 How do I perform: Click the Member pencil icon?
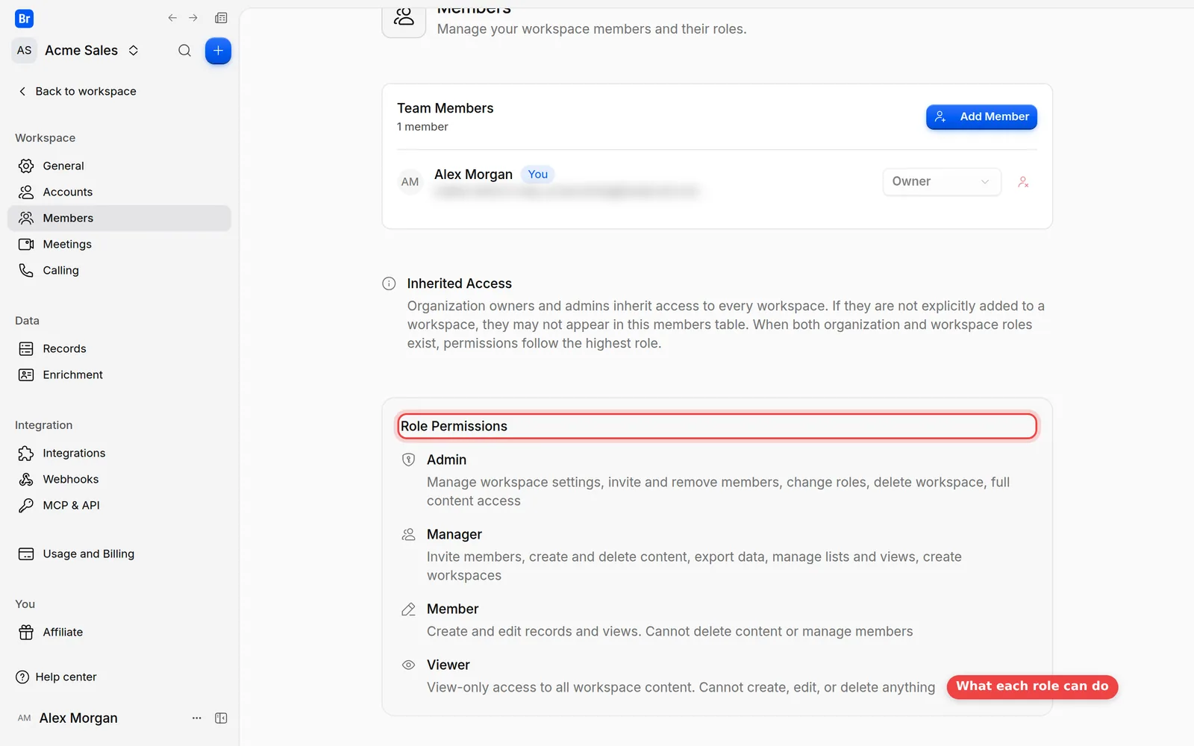(408, 609)
